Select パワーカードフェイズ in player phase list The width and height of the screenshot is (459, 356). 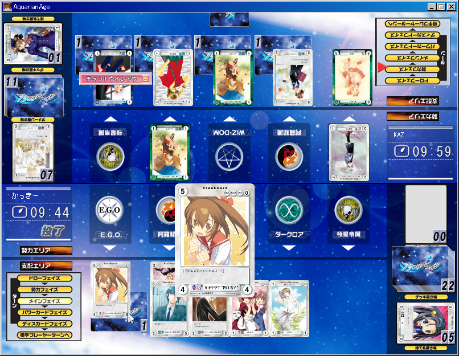pyautogui.click(x=45, y=312)
